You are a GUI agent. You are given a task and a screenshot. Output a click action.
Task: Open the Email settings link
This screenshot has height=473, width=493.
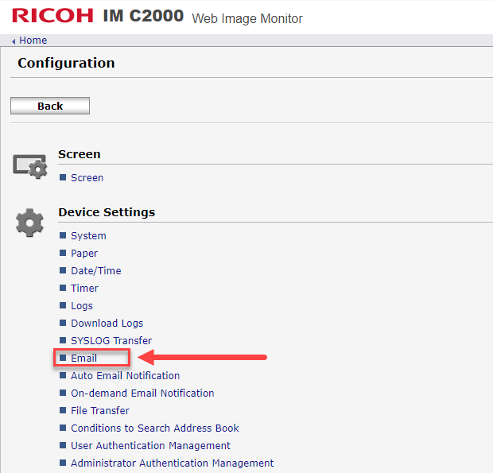click(83, 358)
